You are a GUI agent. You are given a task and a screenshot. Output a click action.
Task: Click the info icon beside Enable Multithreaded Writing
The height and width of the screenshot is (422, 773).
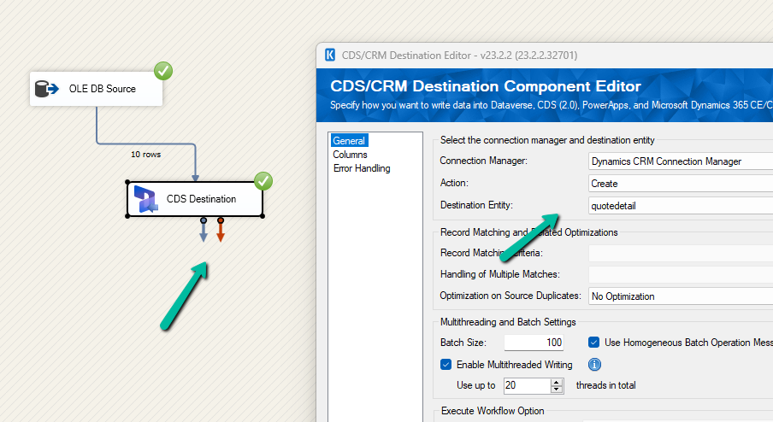(594, 365)
